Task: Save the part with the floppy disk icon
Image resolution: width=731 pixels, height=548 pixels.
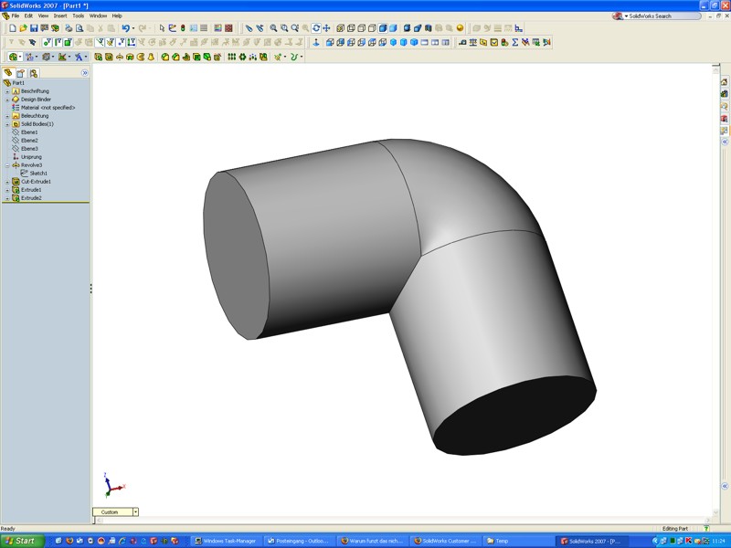Action: [34, 28]
